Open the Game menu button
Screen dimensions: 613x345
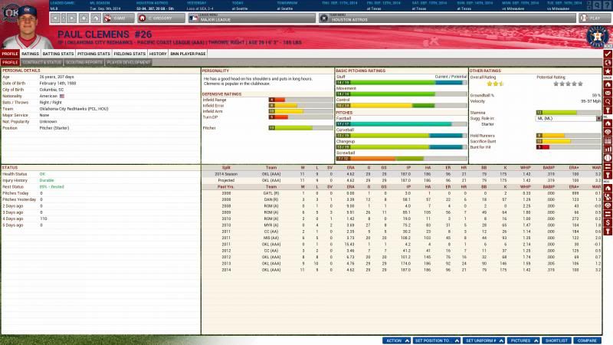[x=119, y=18]
